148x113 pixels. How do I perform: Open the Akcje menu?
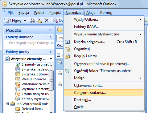[91, 13]
